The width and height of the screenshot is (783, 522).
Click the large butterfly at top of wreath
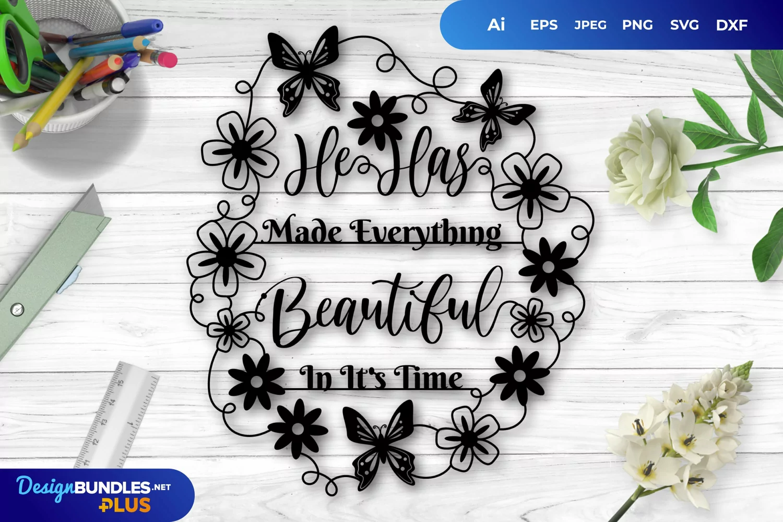[x=305, y=70]
